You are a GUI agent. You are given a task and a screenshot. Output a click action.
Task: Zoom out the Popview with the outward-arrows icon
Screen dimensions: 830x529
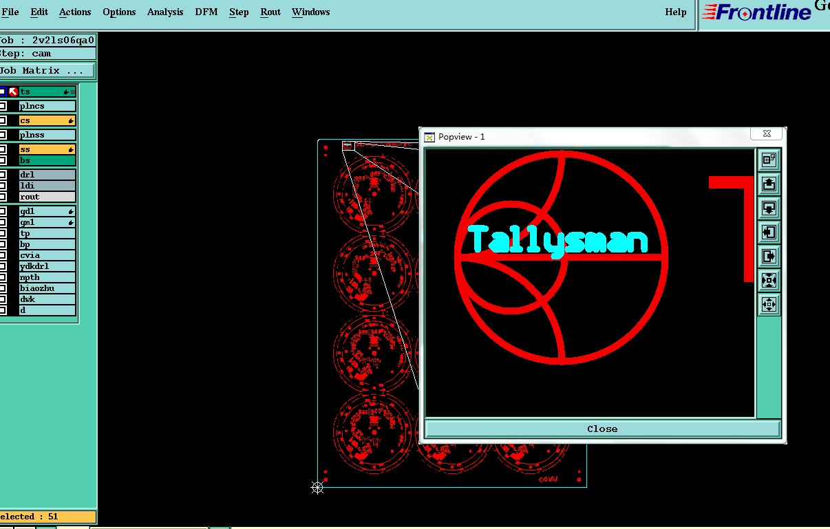769,304
